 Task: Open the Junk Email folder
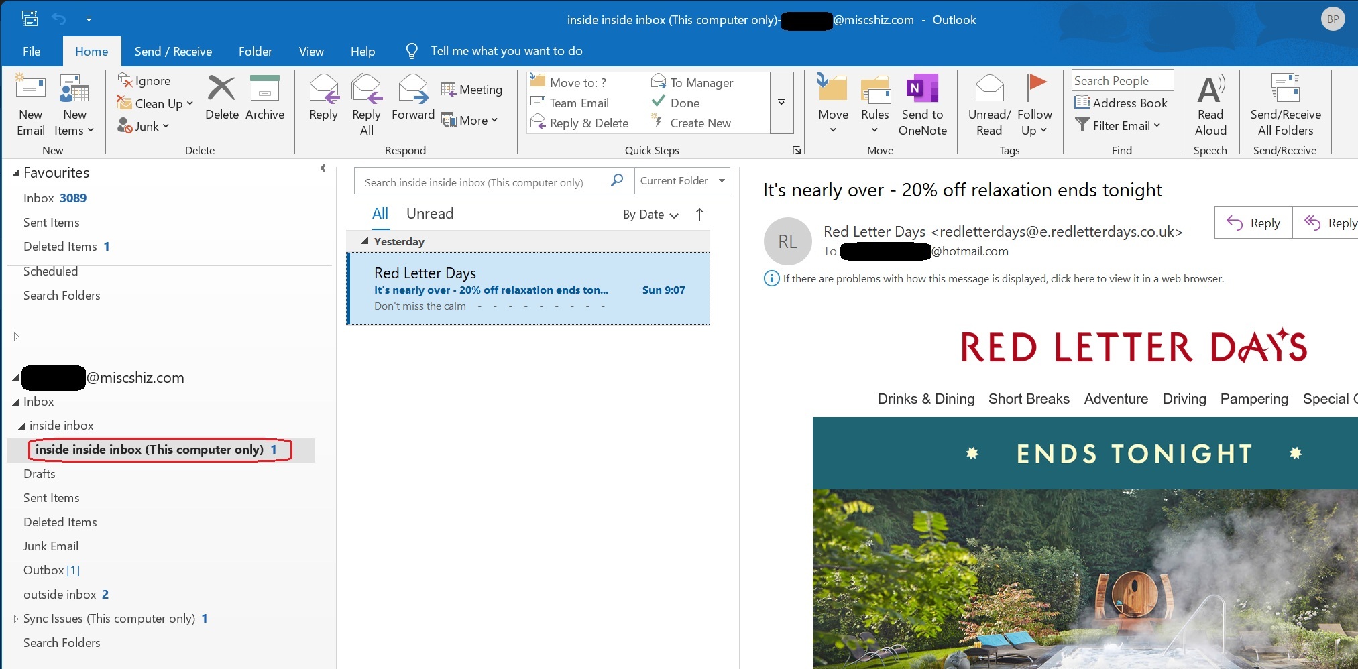click(x=51, y=546)
